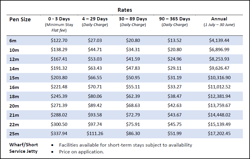The image size is (250, 159).
Task: Click the 4 – 29 Days column header
Action: (95, 19)
